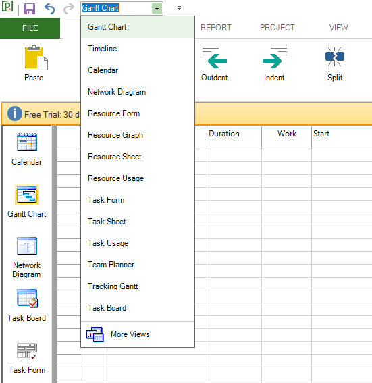Pick Task Usage in the dropdown list
Image resolution: width=372 pixels, height=383 pixels.
pos(138,243)
